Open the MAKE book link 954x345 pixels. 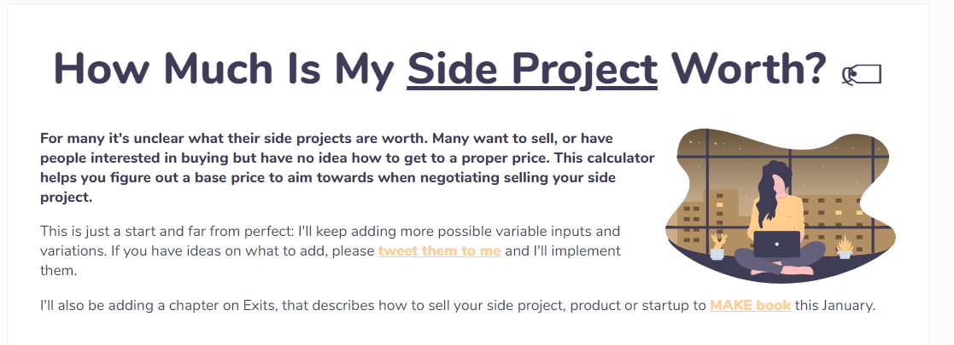(x=750, y=304)
